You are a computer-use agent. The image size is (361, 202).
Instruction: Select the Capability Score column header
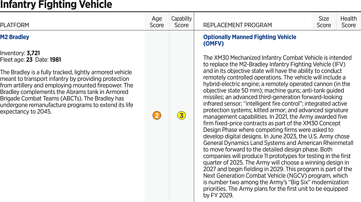point(181,22)
